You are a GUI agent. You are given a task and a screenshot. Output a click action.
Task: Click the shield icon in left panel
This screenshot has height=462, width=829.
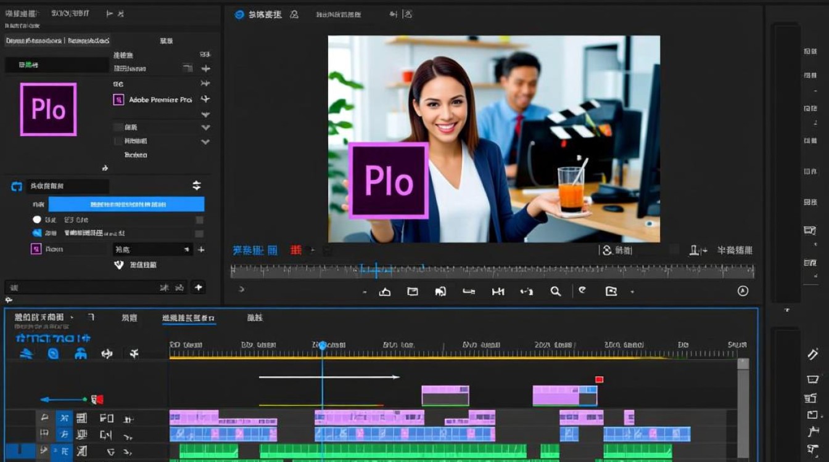coord(119,264)
